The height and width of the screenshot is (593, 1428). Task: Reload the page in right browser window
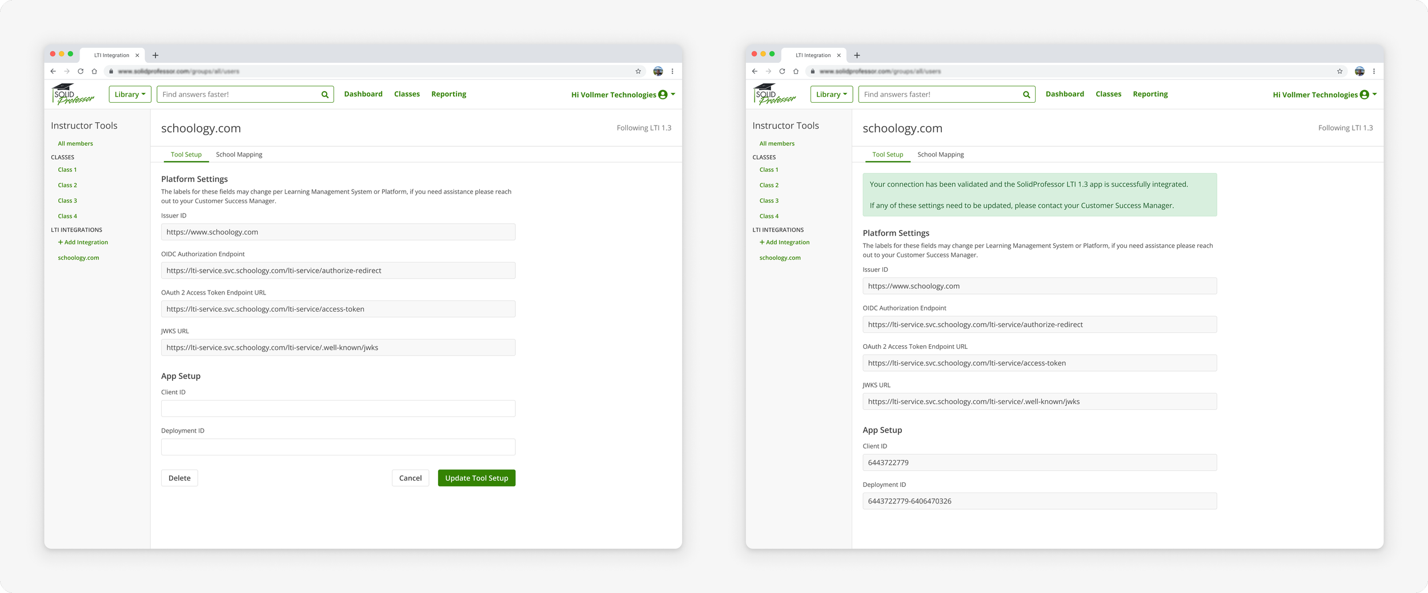tap(782, 71)
